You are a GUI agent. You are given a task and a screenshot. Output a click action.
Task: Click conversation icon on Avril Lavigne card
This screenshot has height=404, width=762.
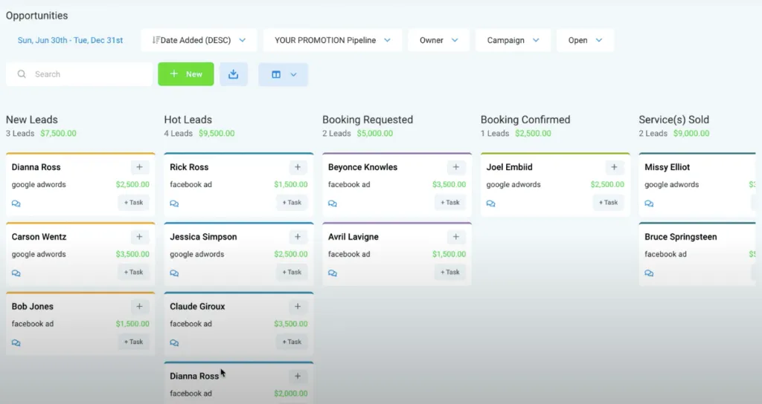[x=333, y=273]
